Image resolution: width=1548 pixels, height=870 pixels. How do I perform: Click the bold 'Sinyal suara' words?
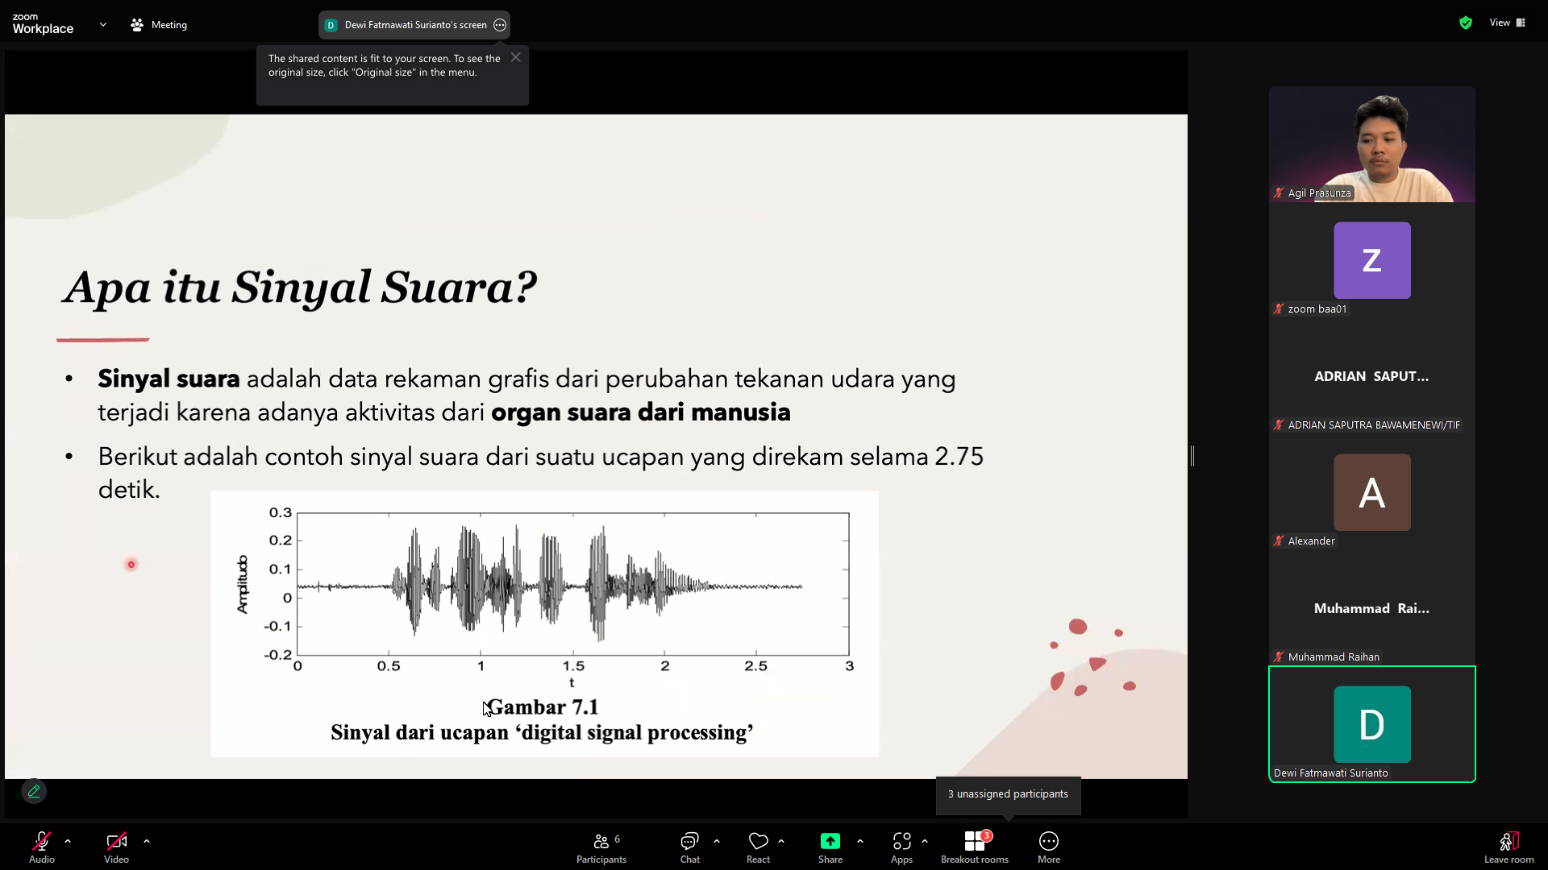(169, 379)
